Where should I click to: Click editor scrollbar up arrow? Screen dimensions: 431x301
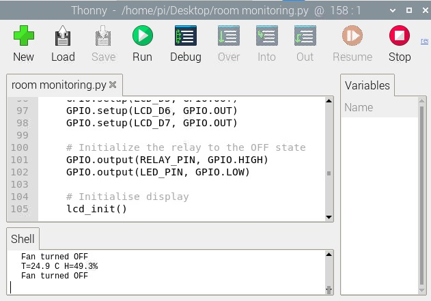point(329,101)
